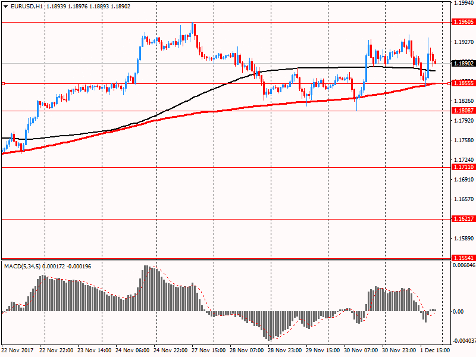The height and width of the screenshot is (357, 476).
Task: Click the 1.19940 price scale value
Action: [464, 3]
